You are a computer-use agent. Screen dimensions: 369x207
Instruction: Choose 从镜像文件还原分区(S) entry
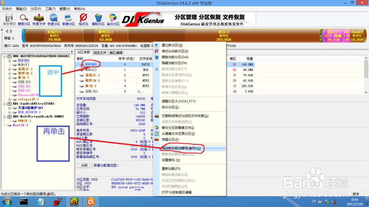(x=190, y=133)
